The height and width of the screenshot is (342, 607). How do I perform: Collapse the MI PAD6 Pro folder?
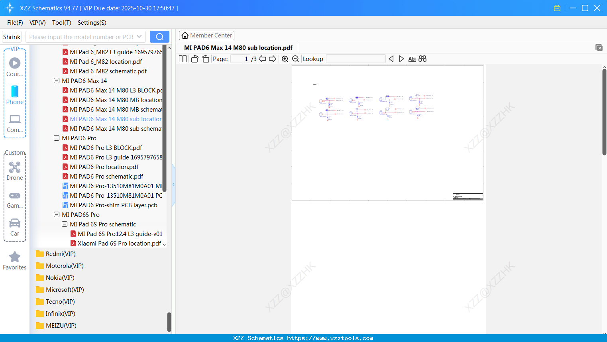point(57,138)
